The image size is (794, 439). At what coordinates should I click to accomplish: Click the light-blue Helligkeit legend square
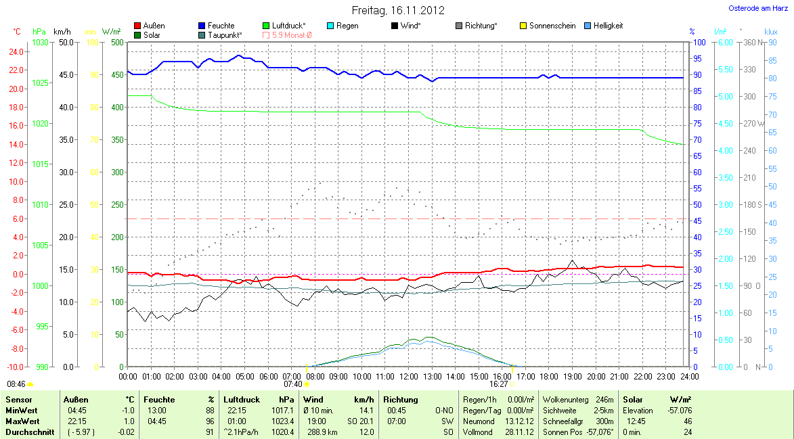pyautogui.click(x=588, y=26)
